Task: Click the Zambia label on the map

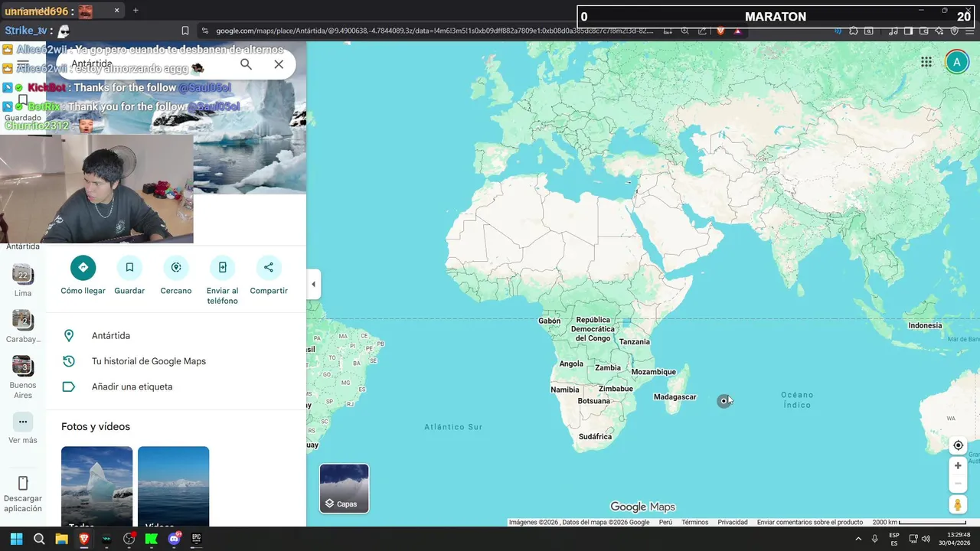Action: [x=608, y=368]
